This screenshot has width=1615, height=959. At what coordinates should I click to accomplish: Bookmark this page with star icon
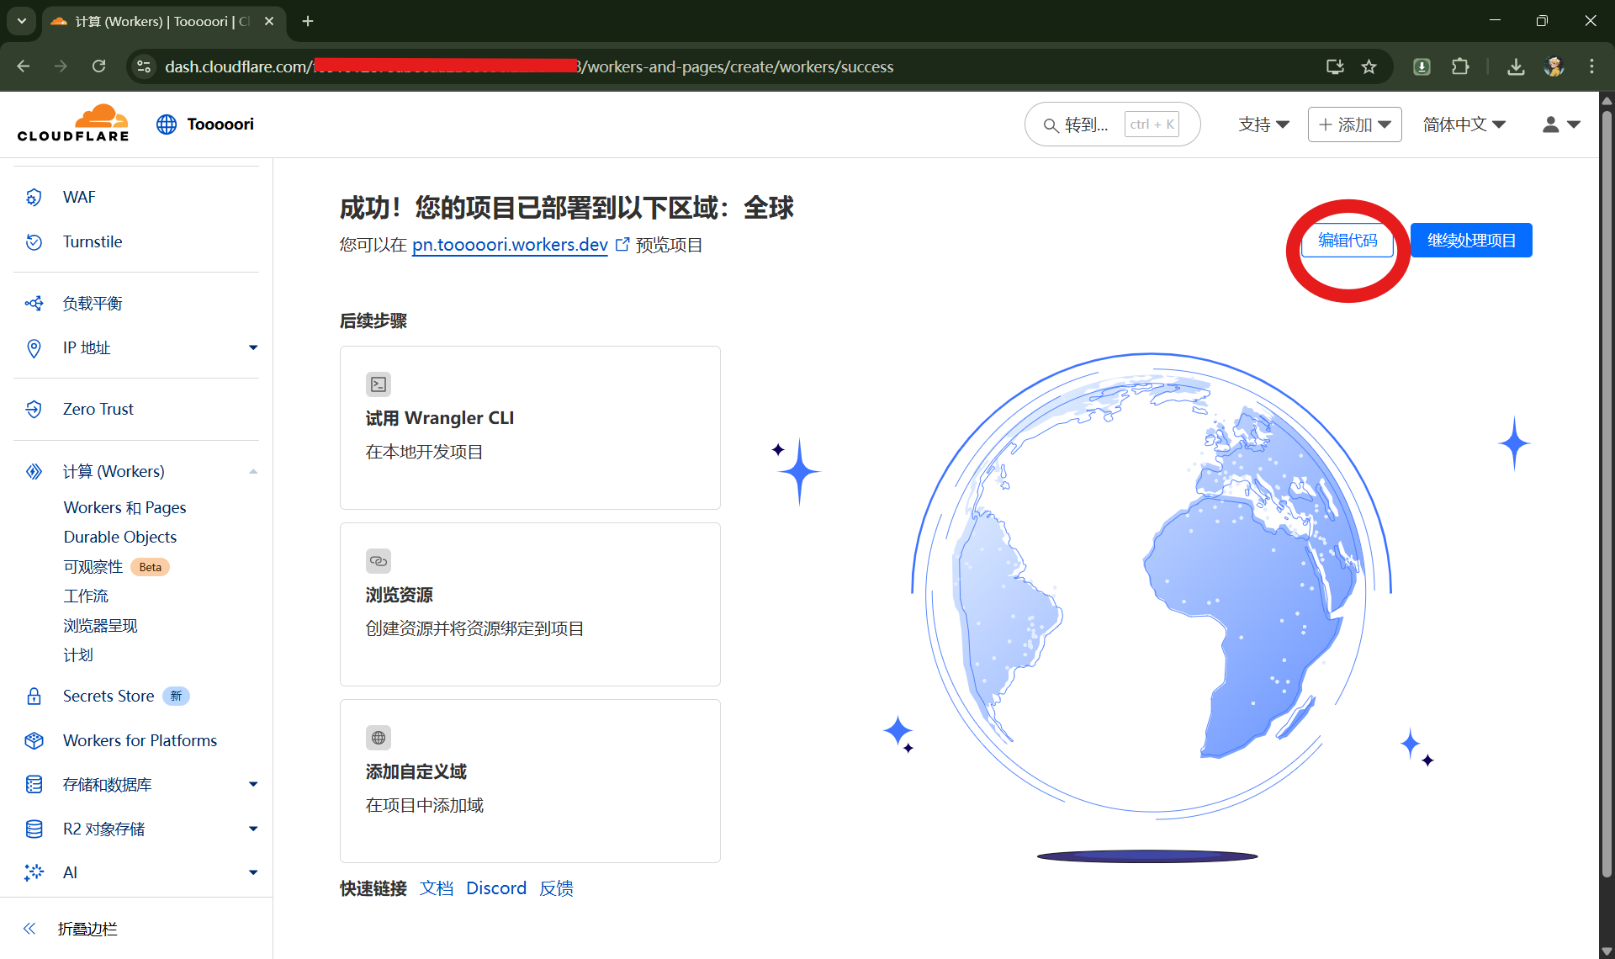(1369, 66)
